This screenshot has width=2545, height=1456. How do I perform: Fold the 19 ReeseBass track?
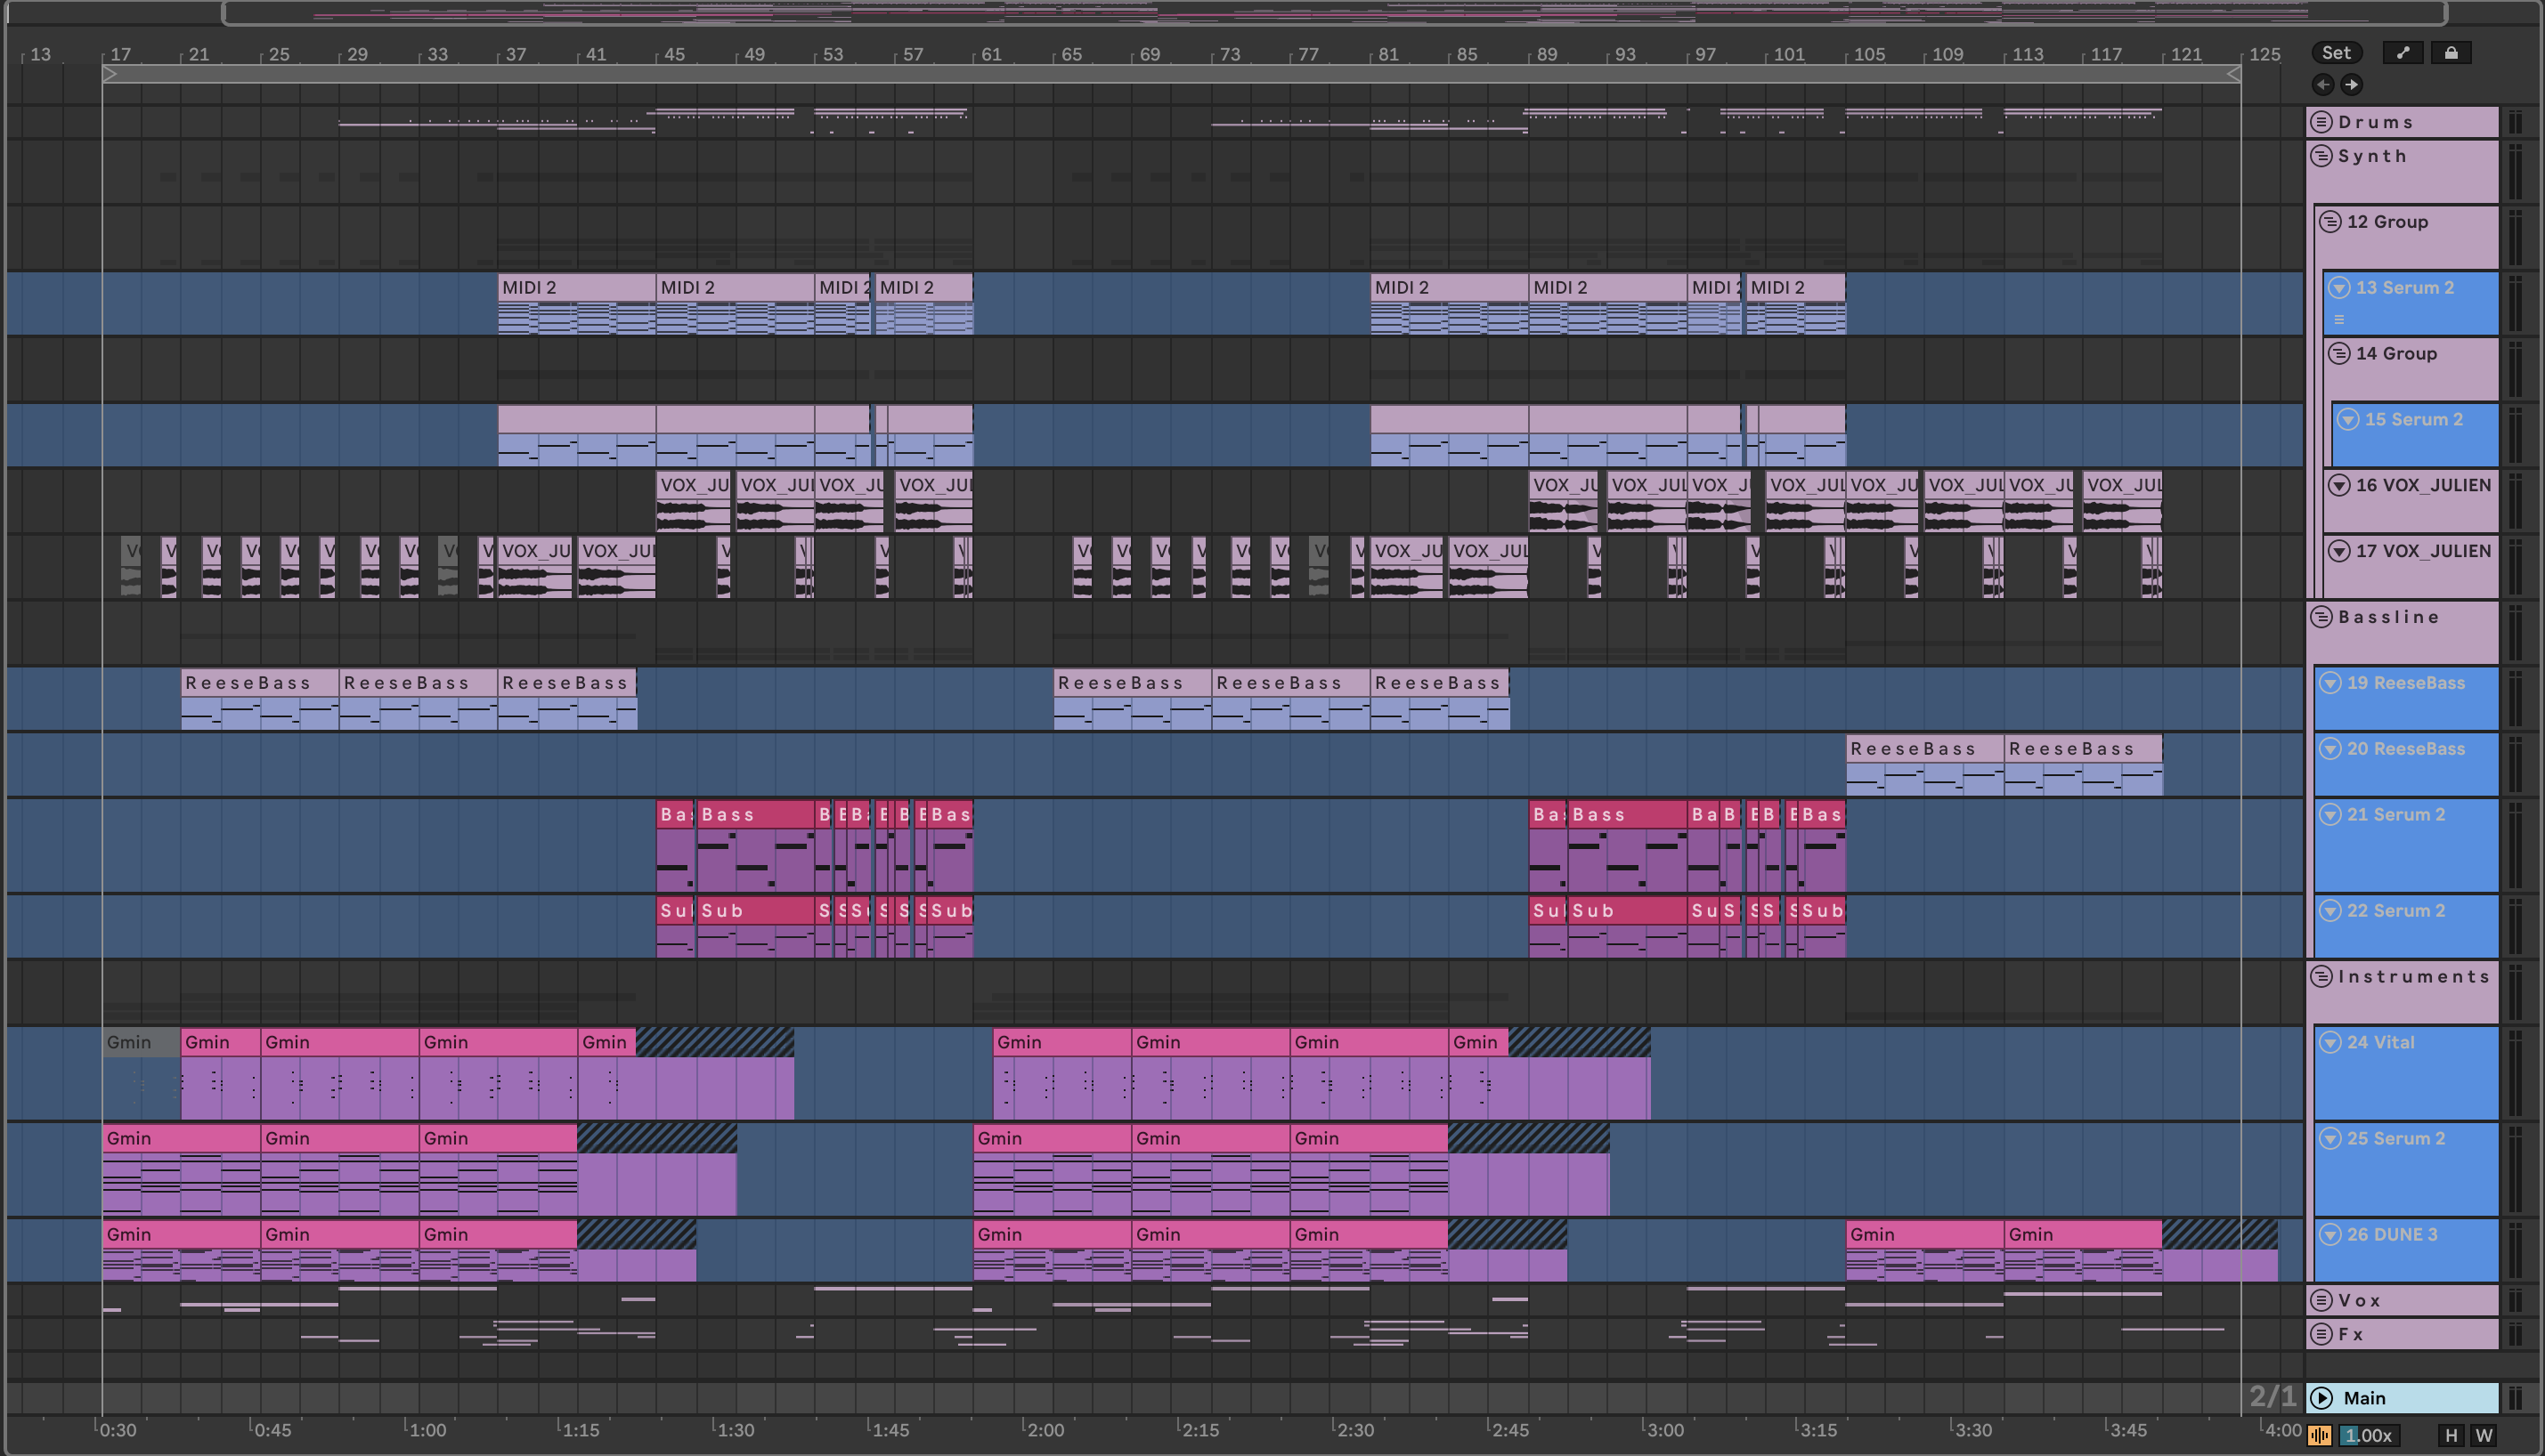pos(2331,683)
